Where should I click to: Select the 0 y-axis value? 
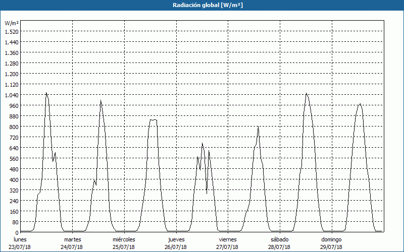17,233
